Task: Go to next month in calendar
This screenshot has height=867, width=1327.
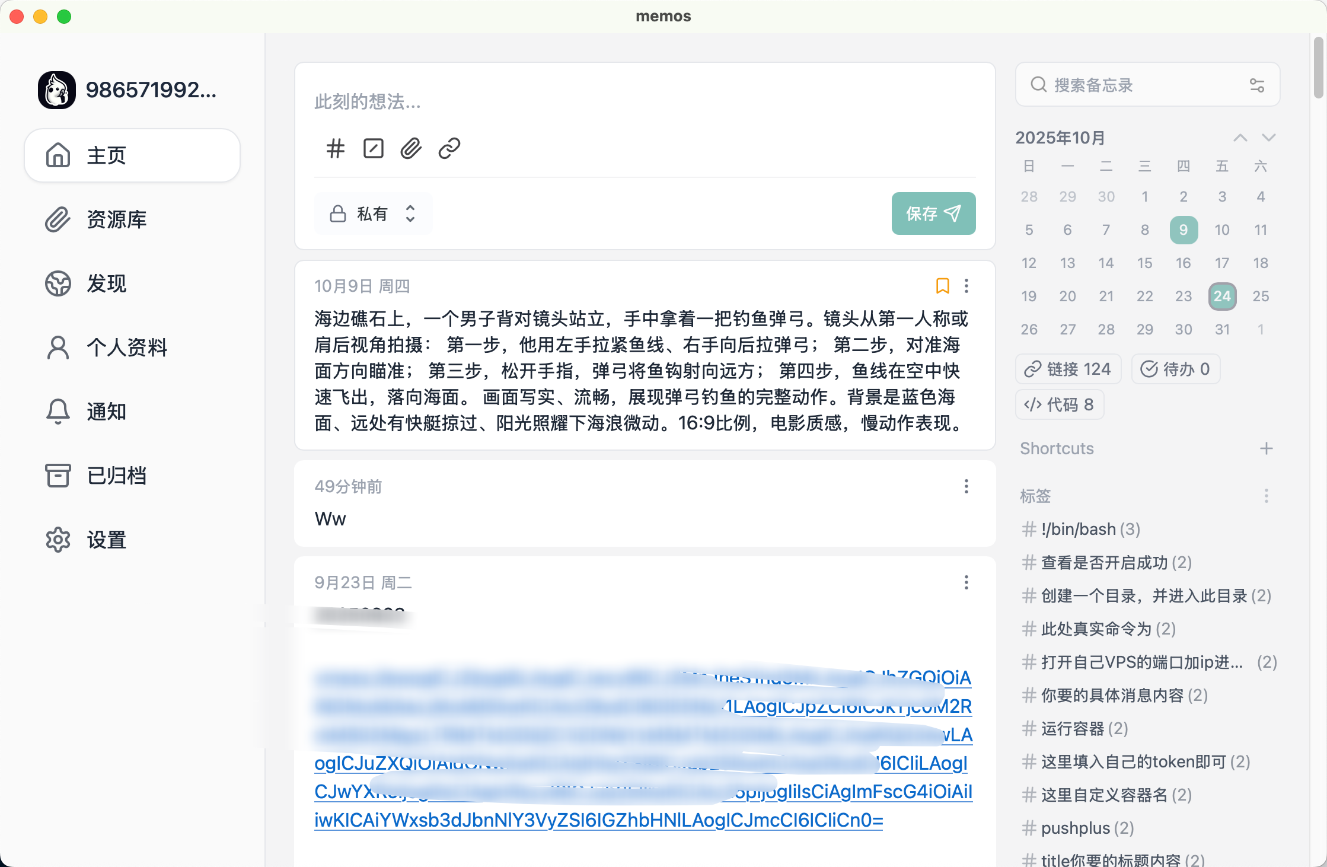Action: coord(1268,138)
